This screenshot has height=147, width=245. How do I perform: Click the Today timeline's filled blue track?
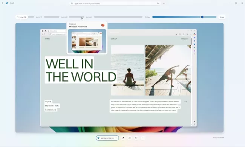click(176, 17)
